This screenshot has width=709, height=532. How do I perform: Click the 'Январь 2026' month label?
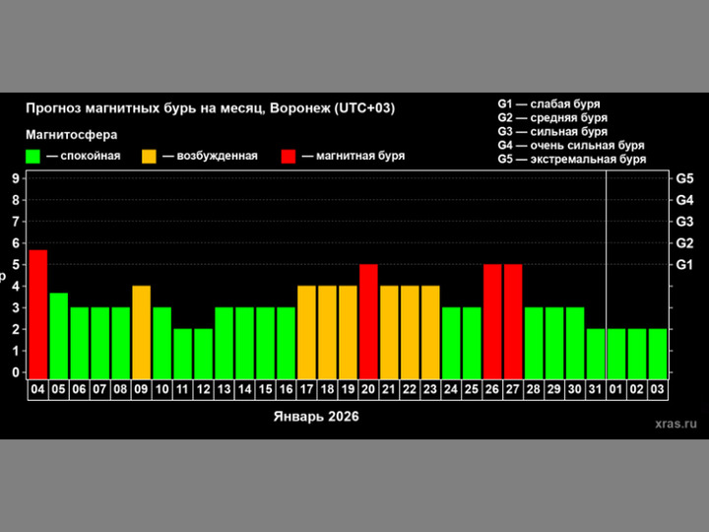316,417
